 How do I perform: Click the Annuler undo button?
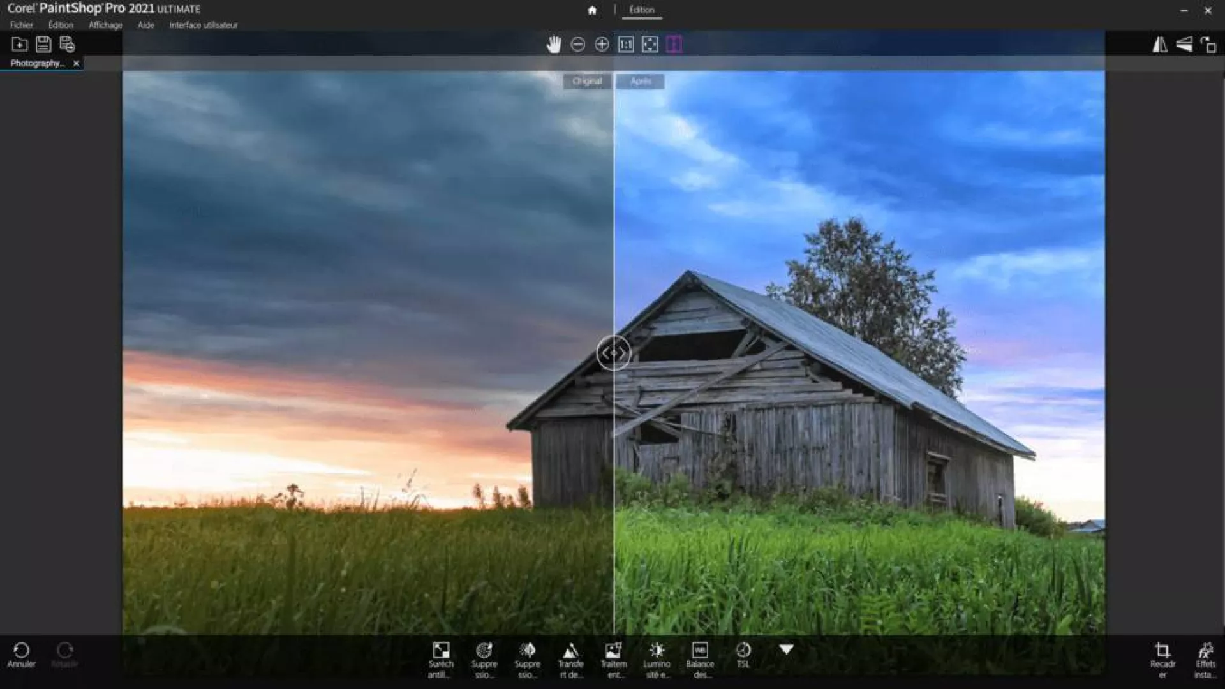pos(21,655)
